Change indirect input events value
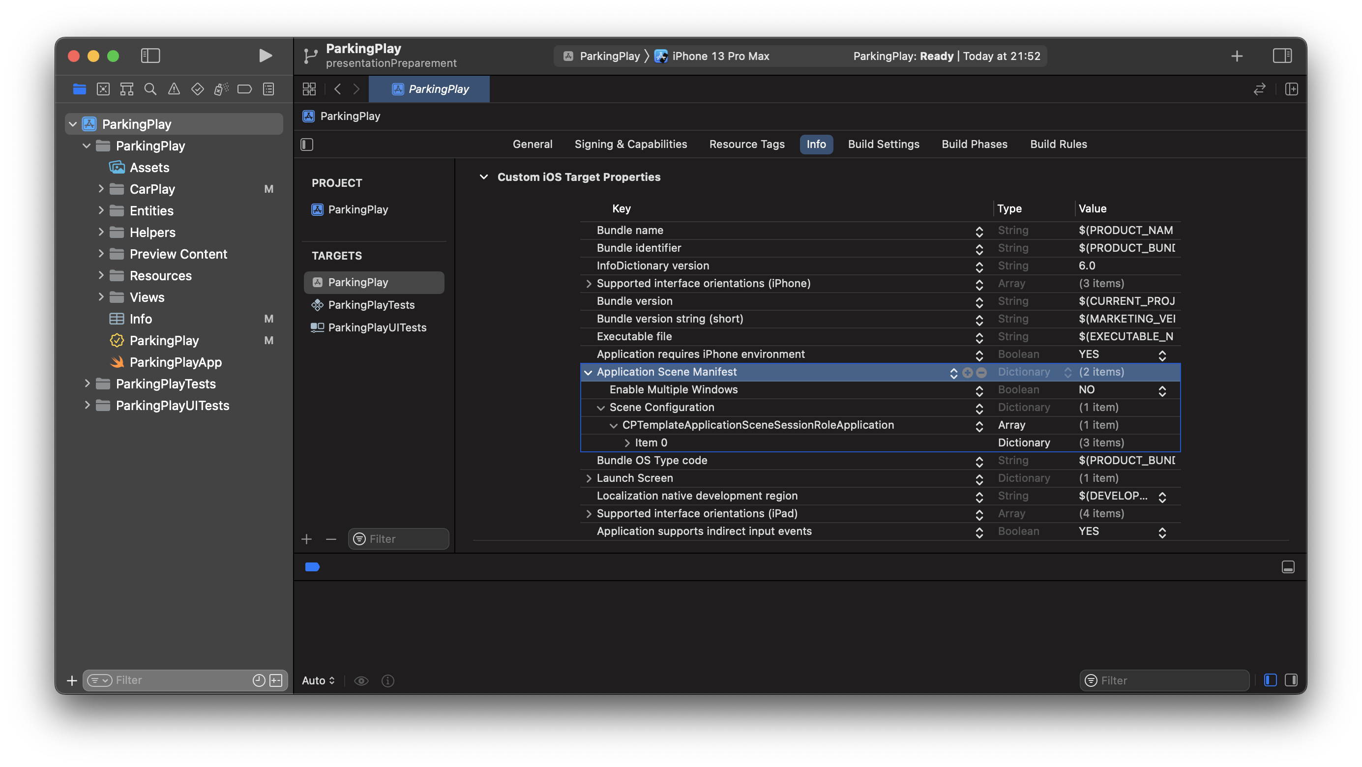 tap(1161, 532)
